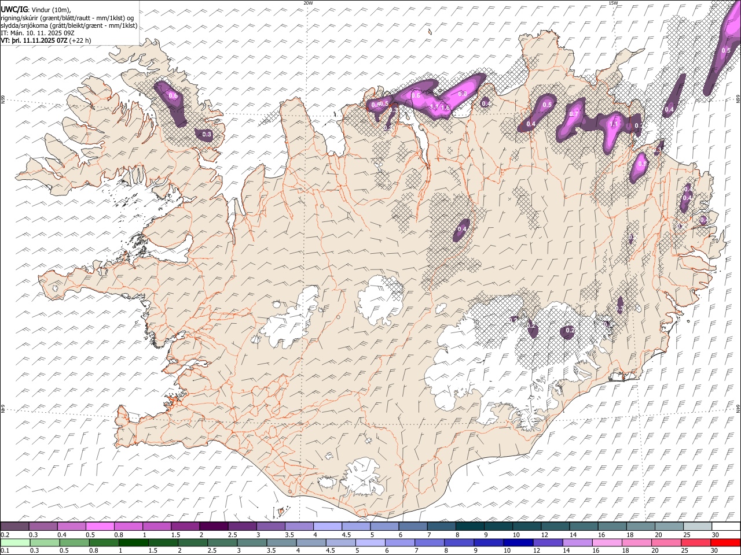Click the 1.6 snowfall value on the north coast
Viewport: 741px width, 555px height.
(x=445, y=108)
